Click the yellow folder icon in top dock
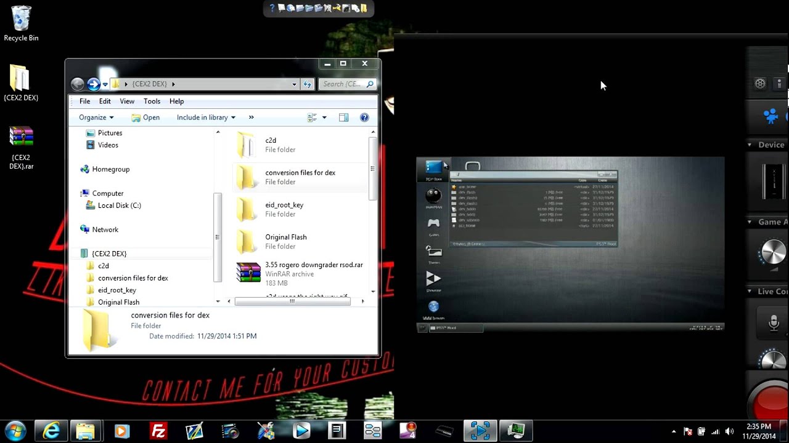 click(x=364, y=8)
